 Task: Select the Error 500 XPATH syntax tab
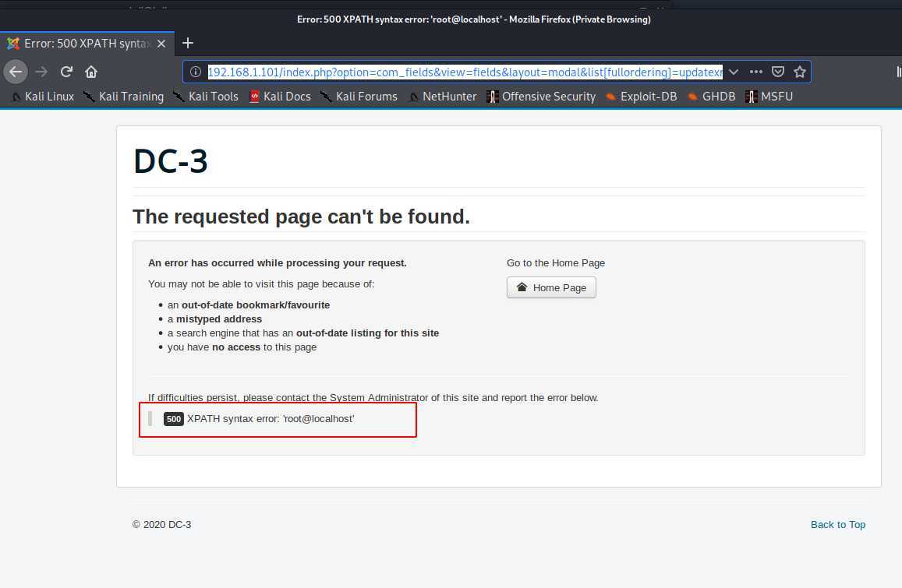tap(87, 44)
